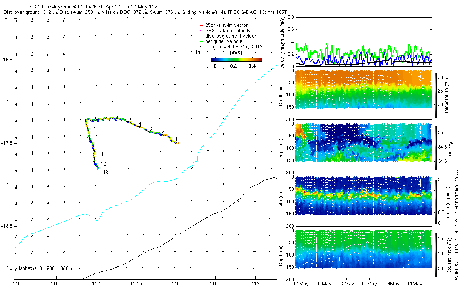462x288 pixels.
Task: Click the chl-a colorbar
Action: [436, 201]
